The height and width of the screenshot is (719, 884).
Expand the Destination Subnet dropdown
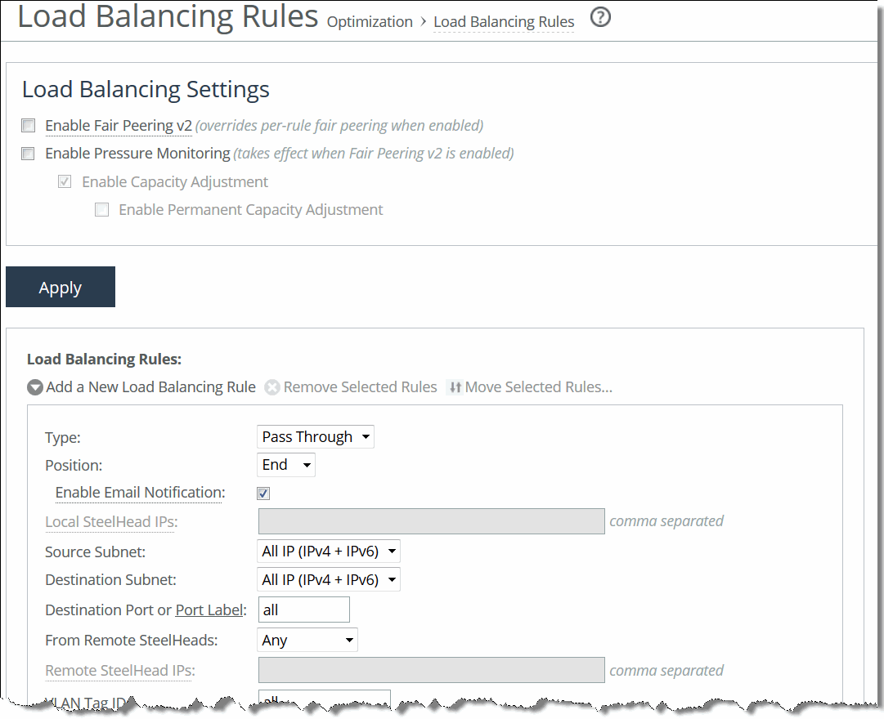coord(329,580)
